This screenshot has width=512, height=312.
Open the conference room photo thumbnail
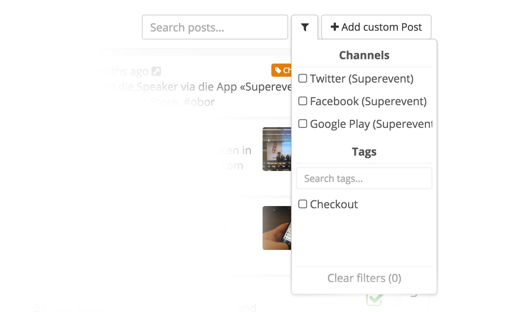coord(277,149)
